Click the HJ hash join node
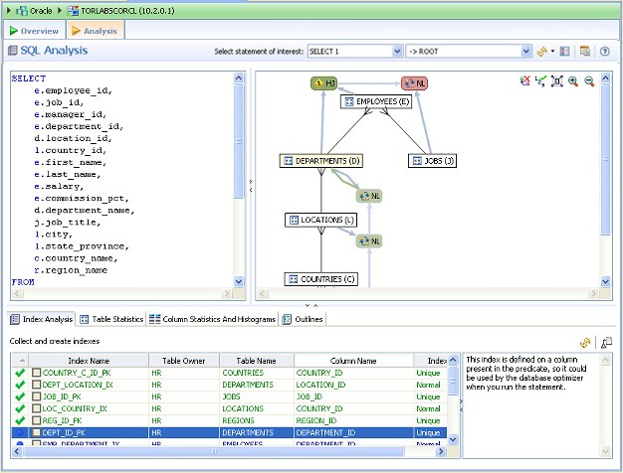The height and width of the screenshot is (473, 623). pos(324,83)
